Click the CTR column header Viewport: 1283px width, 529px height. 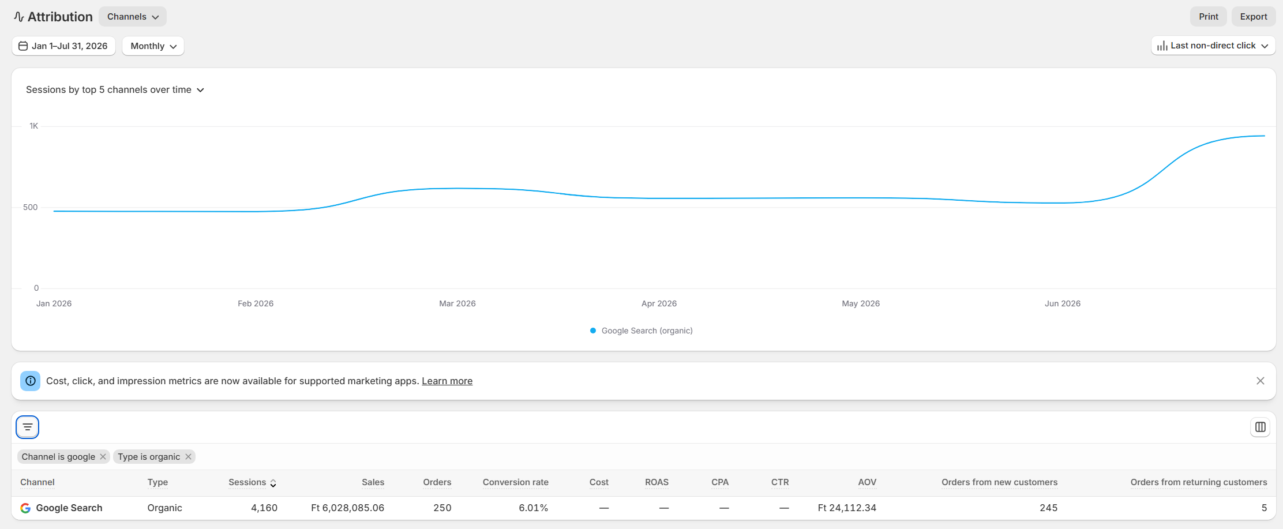780,482
